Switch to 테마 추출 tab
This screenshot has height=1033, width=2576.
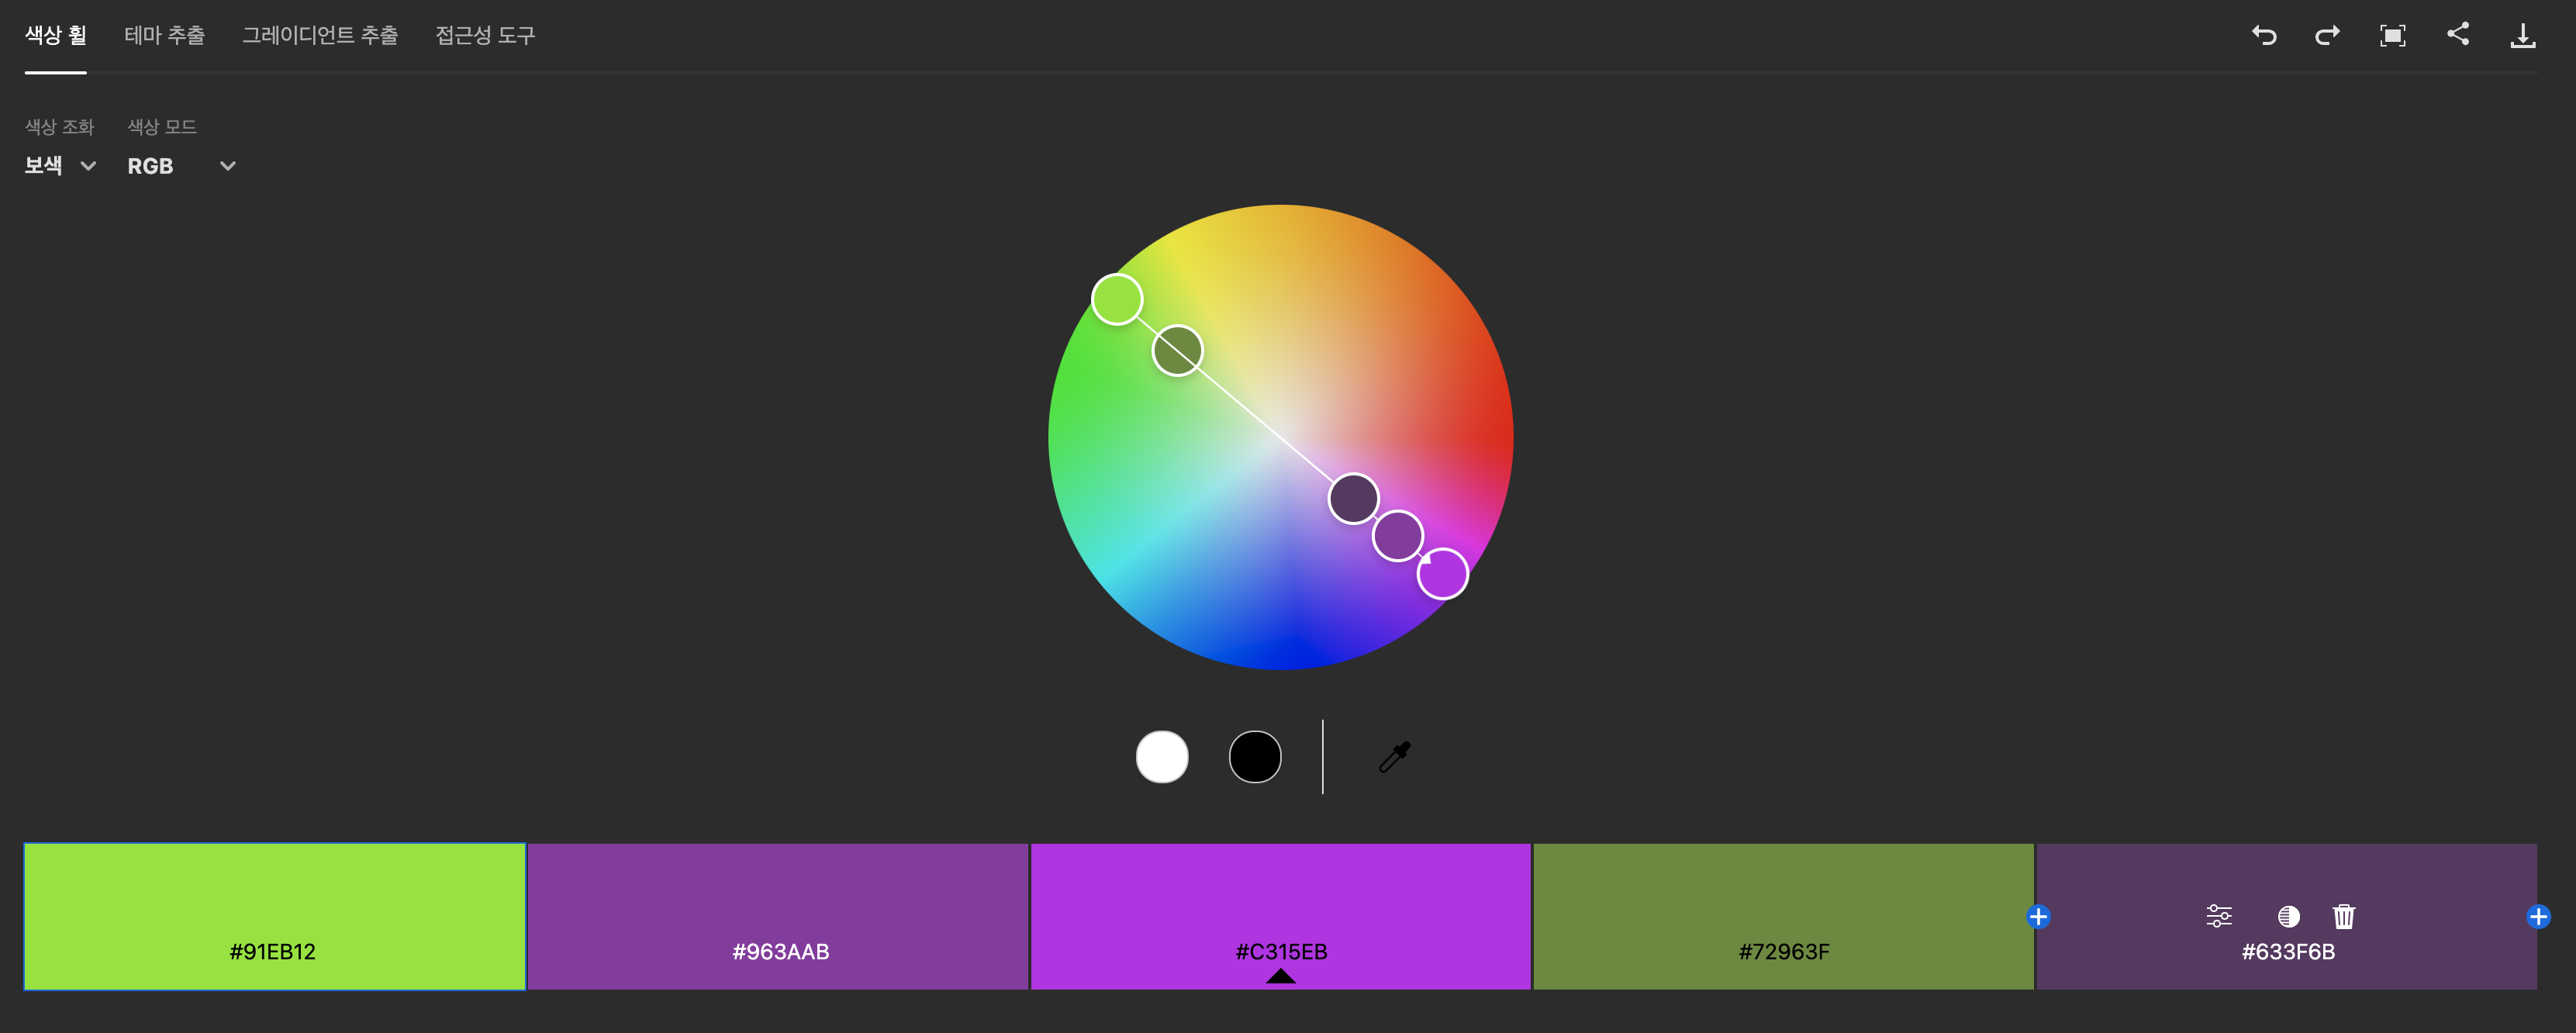pos(165,35)
